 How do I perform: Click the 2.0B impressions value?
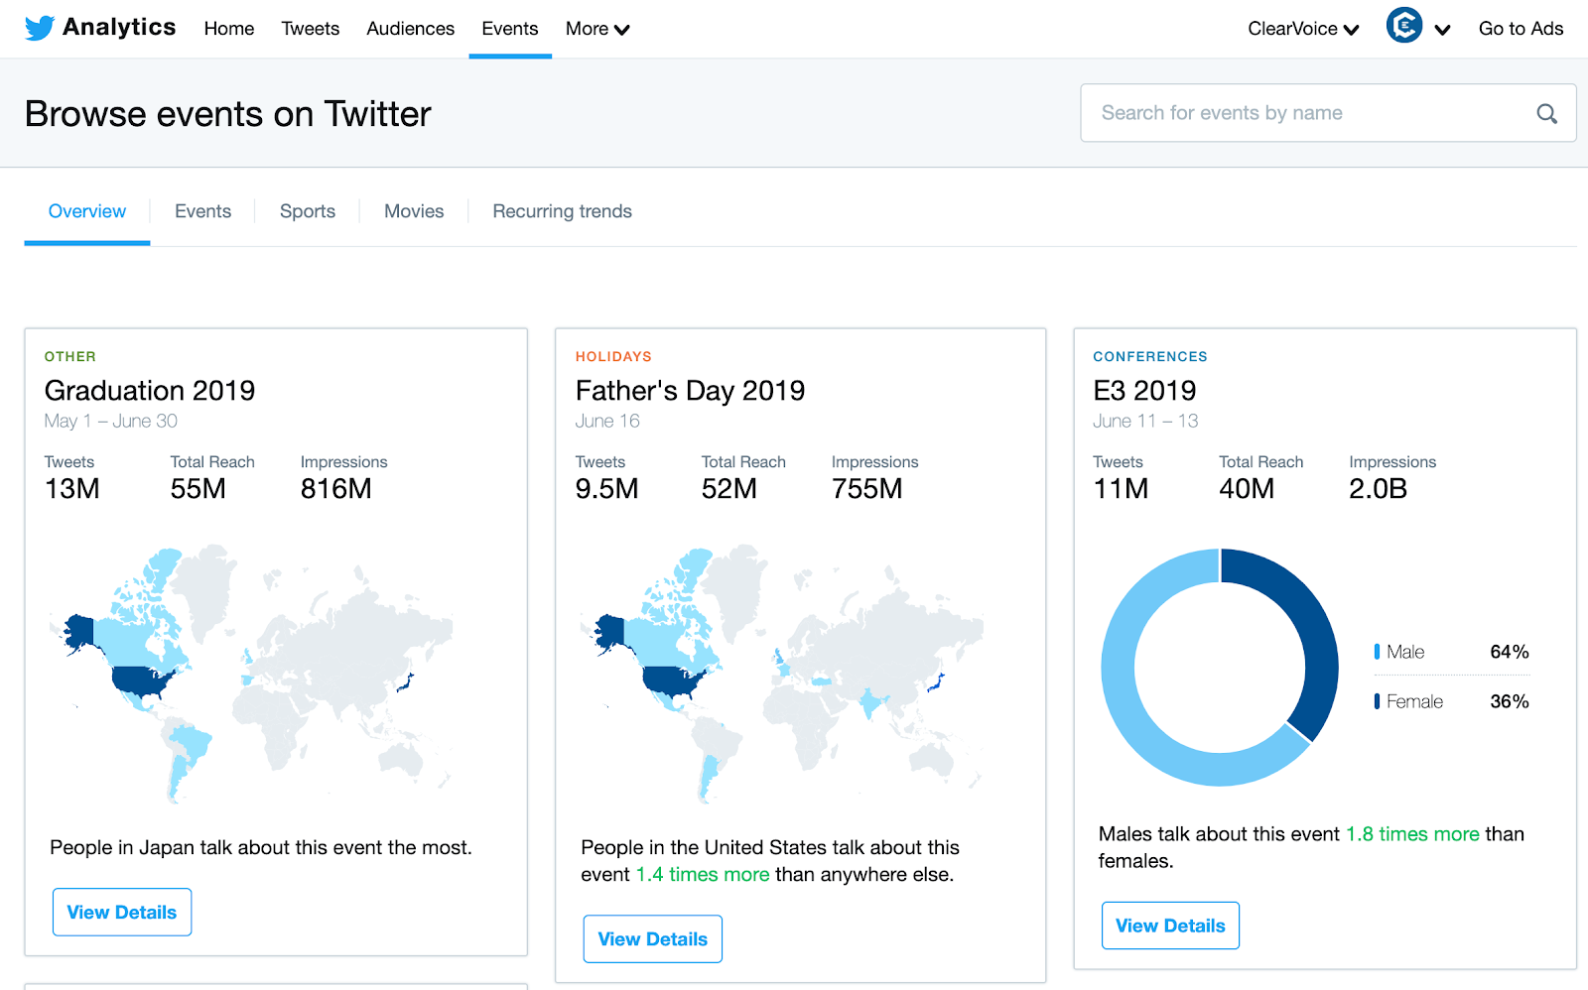point(1379,489)
